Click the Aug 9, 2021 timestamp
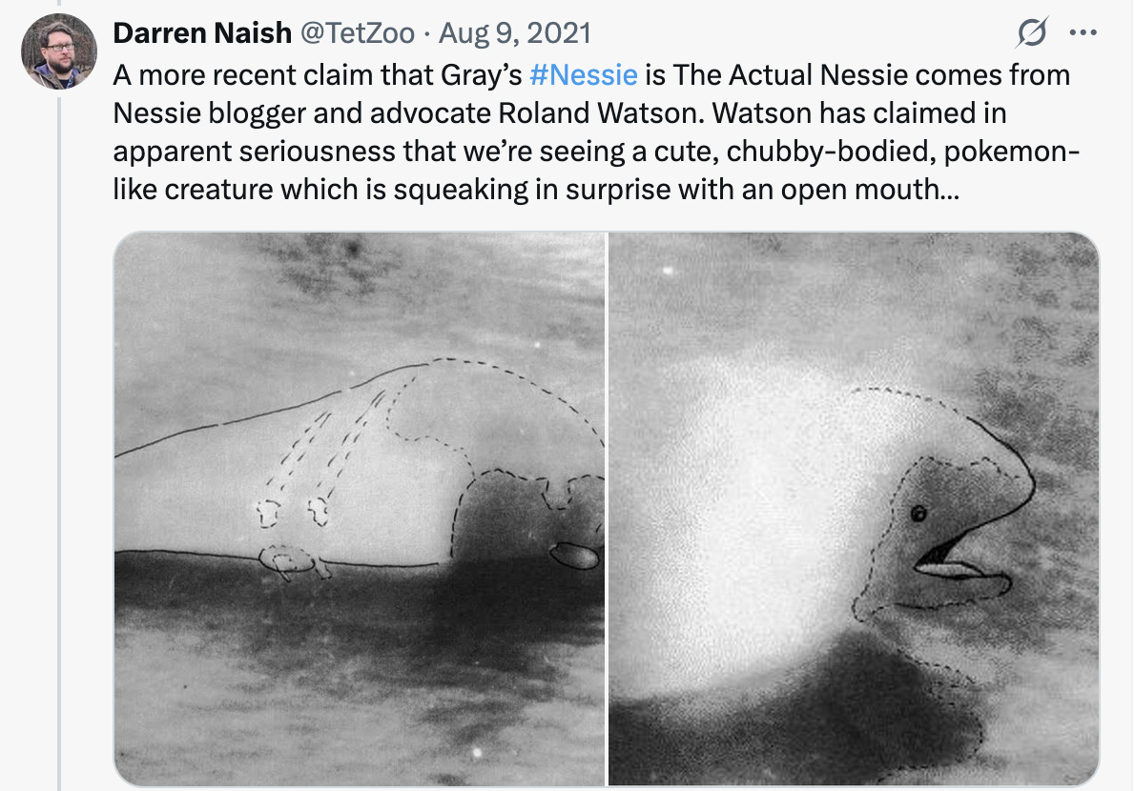This screenshot has width=1135, height=791. point(515,34)
